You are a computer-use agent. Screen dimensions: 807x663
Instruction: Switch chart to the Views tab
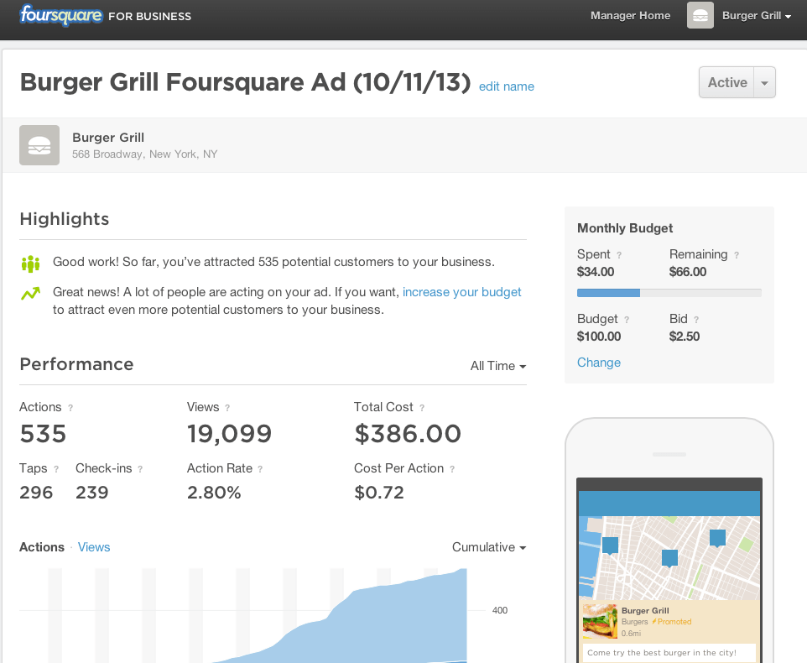coord(94,547)
